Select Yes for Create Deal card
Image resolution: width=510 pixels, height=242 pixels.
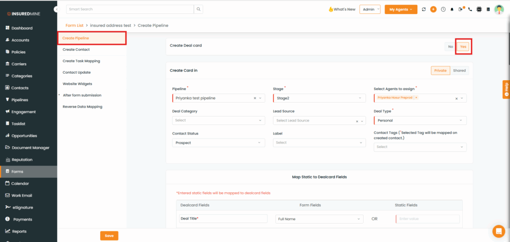(x=463, y=46)
